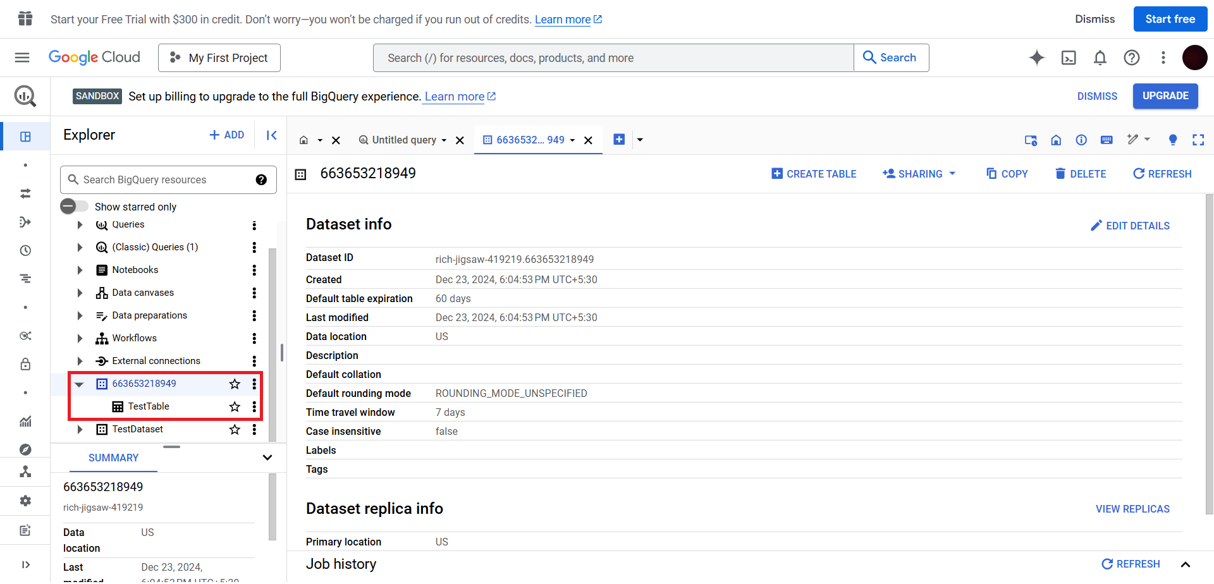Open Release notes icon in sidebar
Image resolution: width=1214 pixels, height=584 pixels.
[x=25, y=530]
